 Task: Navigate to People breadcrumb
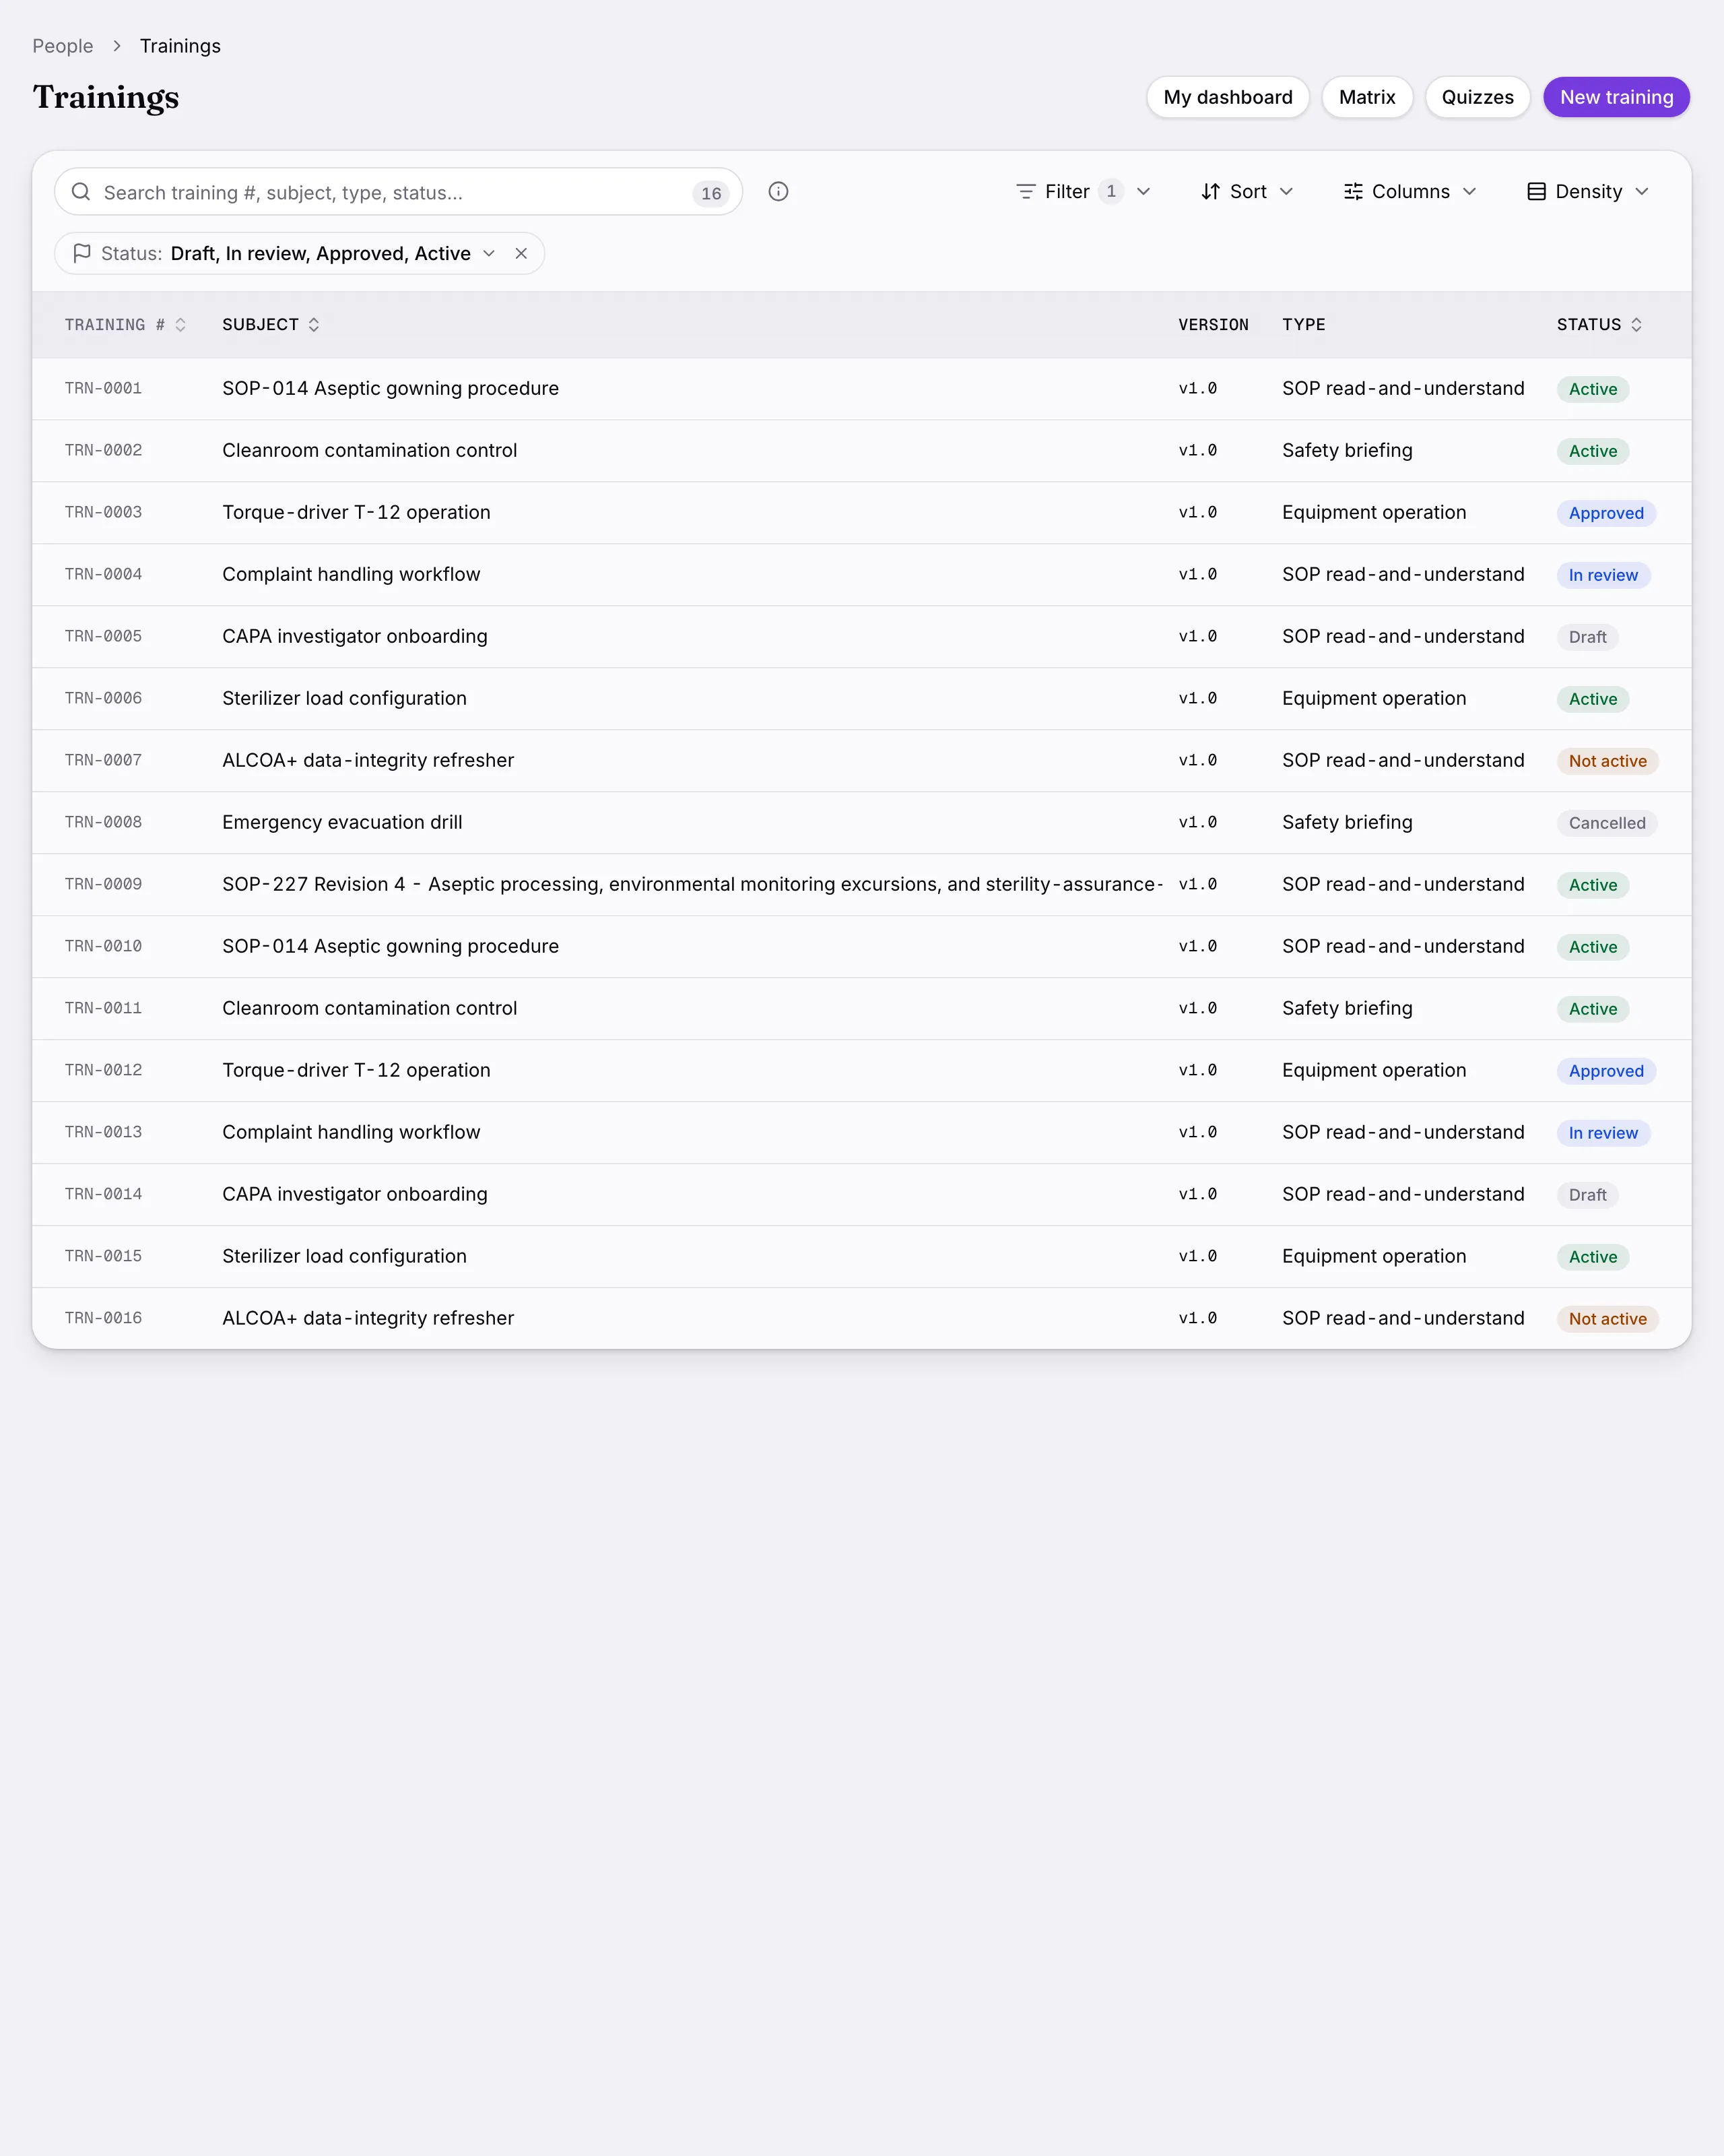point(63,46)
